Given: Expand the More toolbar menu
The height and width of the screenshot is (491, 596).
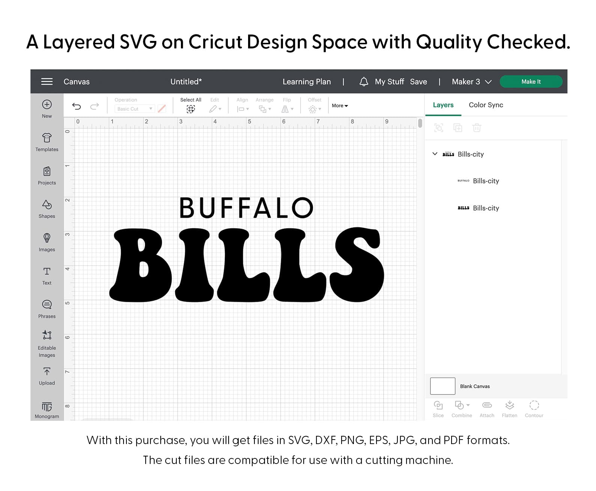Looking at the screenshot, I should [340, 106].
